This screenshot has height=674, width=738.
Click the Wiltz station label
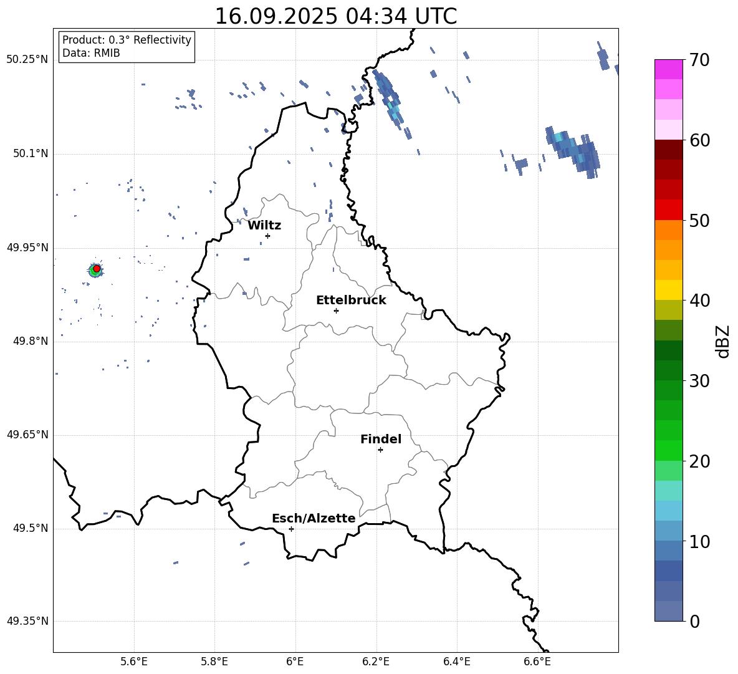[264, 226]
